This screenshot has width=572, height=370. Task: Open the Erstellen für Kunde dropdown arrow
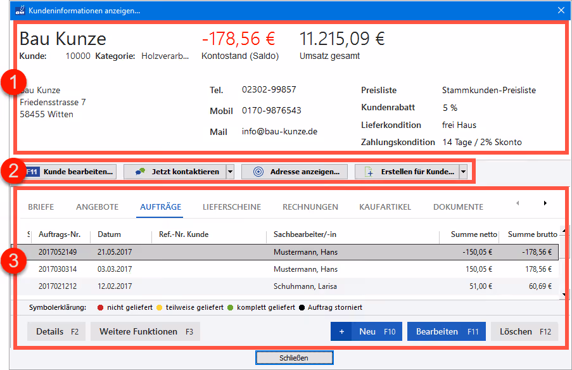[463, 172]
